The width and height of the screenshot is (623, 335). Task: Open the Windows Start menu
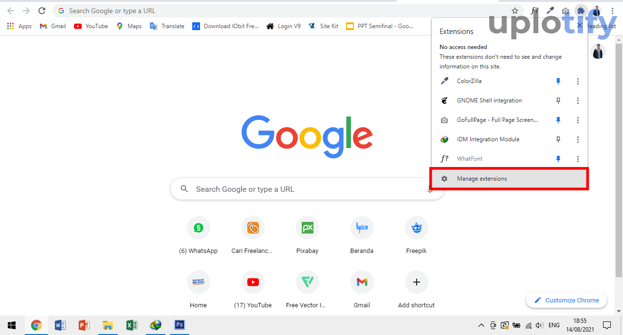coord(12,325)
